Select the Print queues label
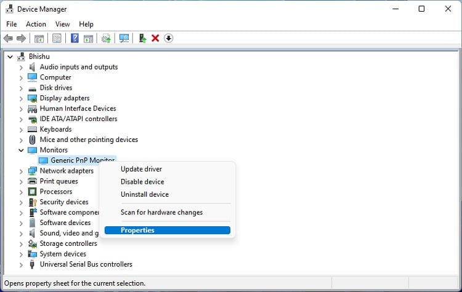Viewport: 462px width, 292px height. 59,181
